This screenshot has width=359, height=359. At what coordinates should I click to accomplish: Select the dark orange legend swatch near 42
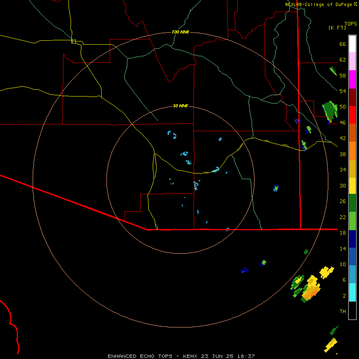tap(352, 133)
